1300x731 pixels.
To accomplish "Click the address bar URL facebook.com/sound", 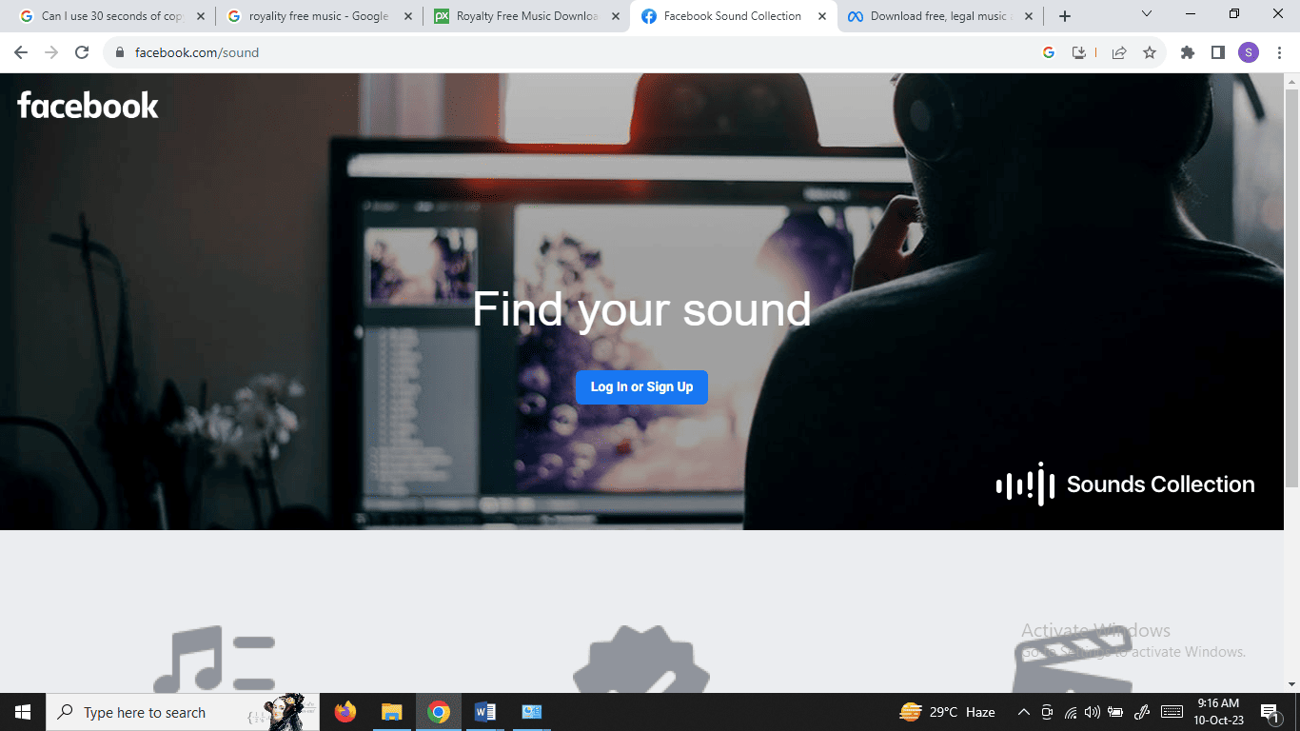I will click(197, 52).
